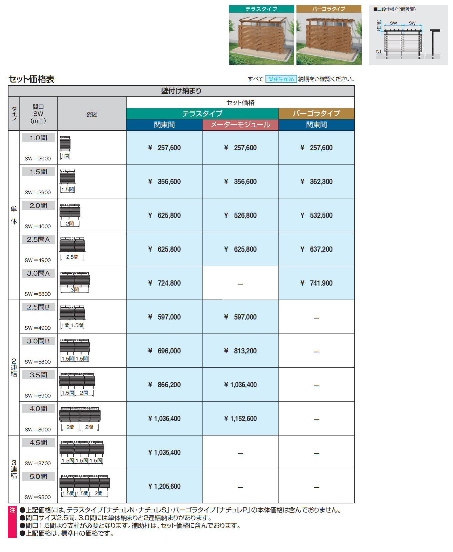
Task: Select the SW=8000 value
Action: (38, 430)
